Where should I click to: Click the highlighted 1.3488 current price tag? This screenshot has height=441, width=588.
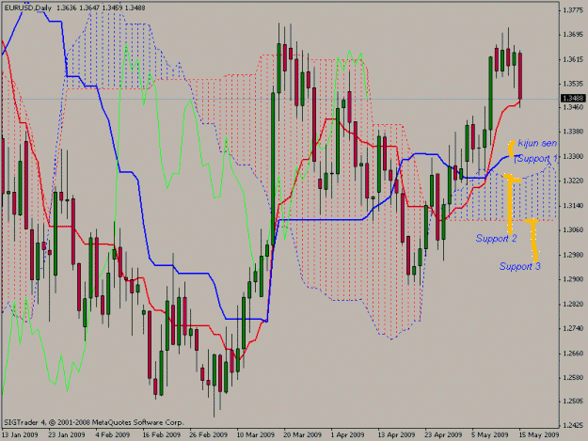[573, 99]
